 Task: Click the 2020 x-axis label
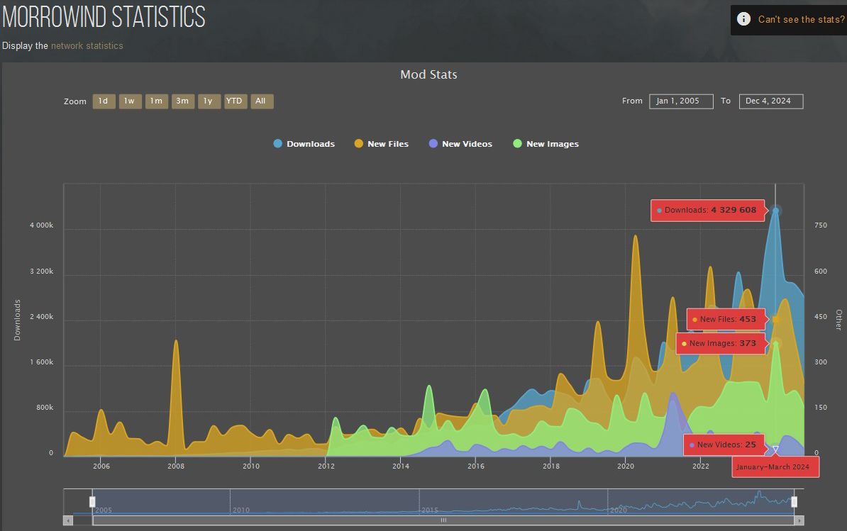626,466
